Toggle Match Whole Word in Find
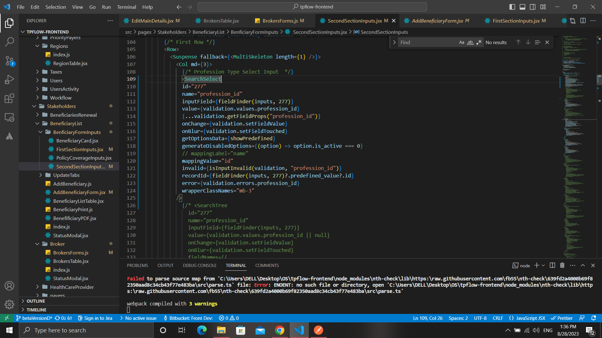This screenshot has width=602, height=338. [470, 42]
